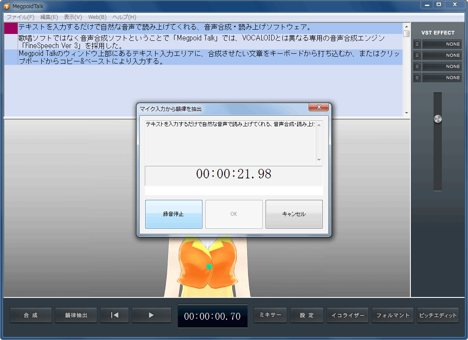Click the キャンセル button in the dialog
Image resolution: width=468 pixels, height=340 pixels.
click(x=294, y=214)
